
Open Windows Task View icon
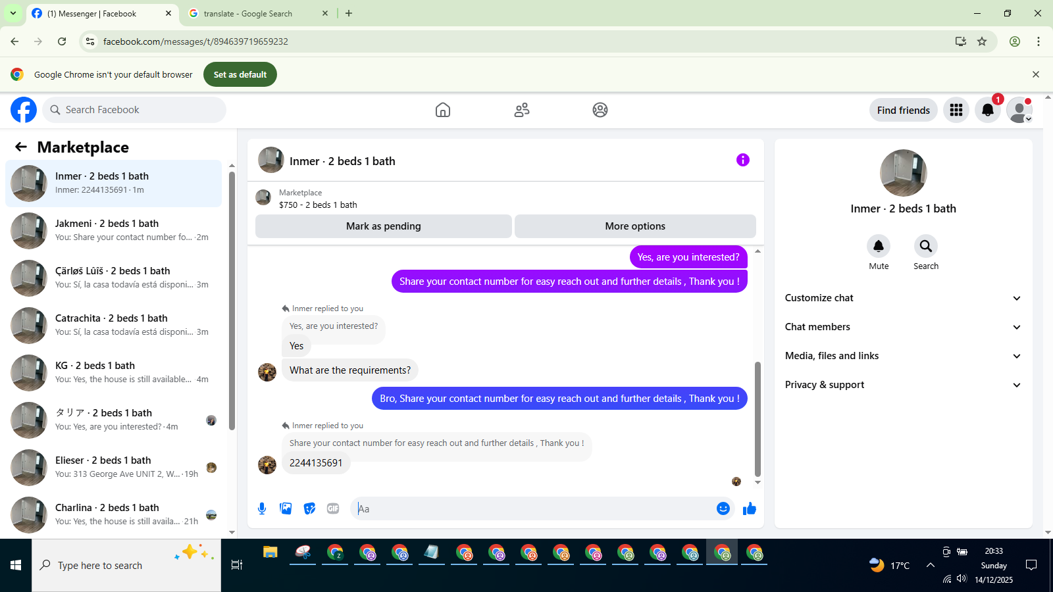pos(237,565)
